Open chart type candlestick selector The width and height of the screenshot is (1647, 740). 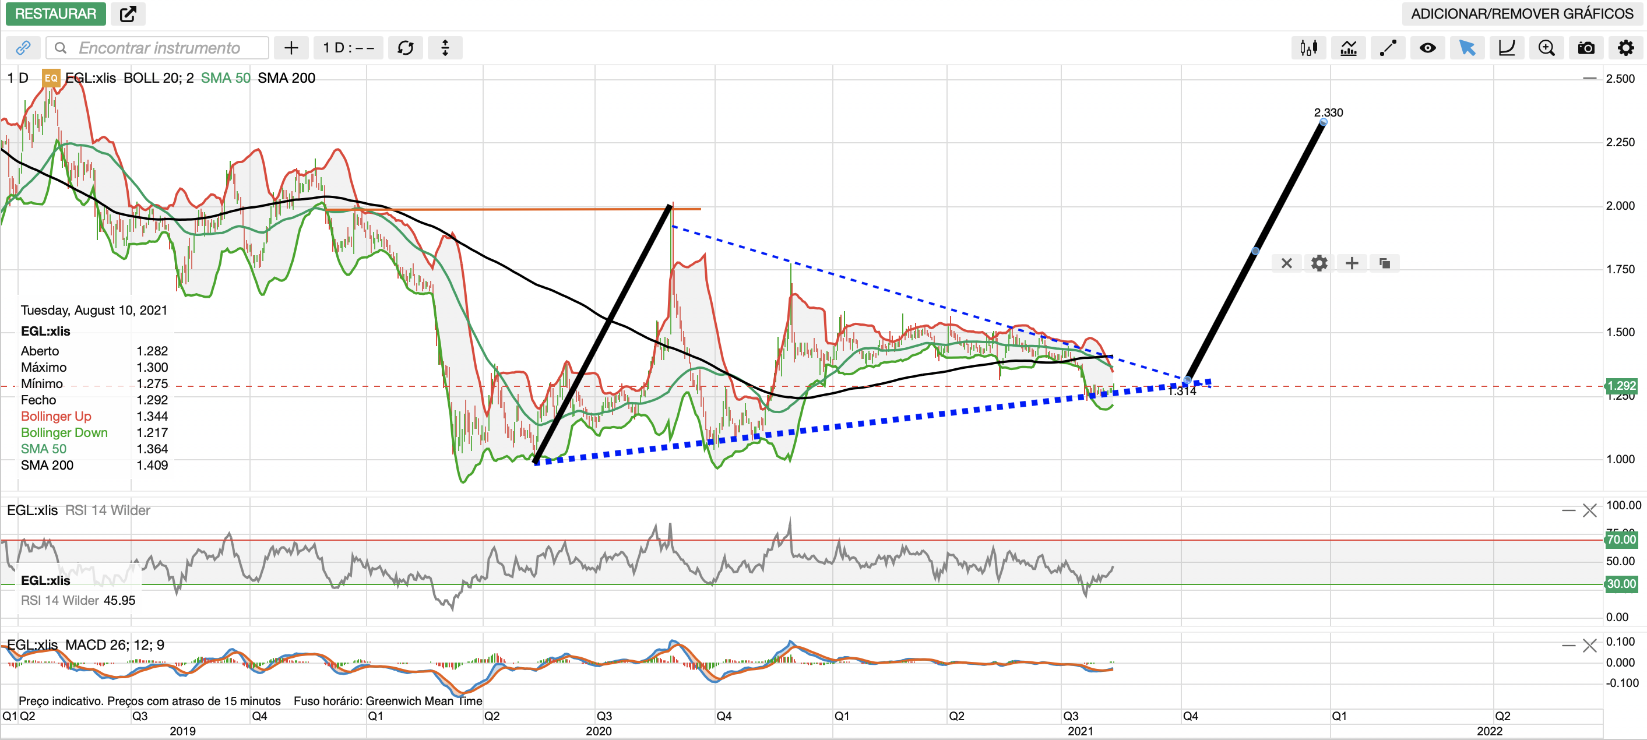[x=1308, y=48]
